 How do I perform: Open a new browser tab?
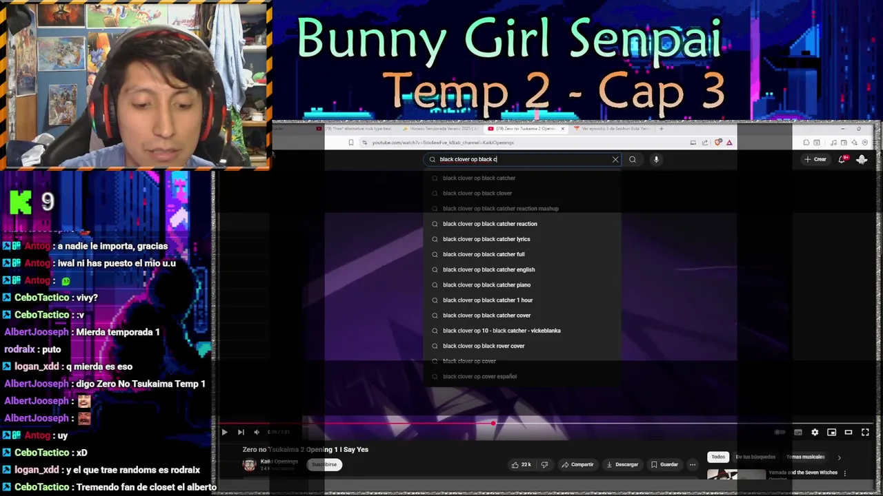pyautogui.click(x=662, y=129)
